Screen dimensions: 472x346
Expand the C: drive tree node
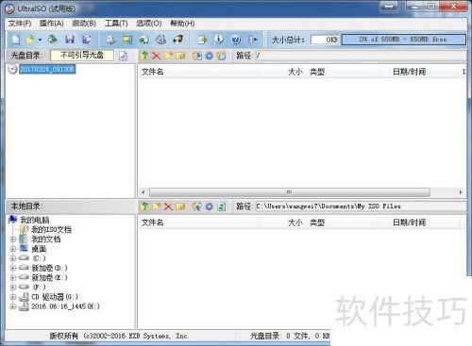point(13,258)
